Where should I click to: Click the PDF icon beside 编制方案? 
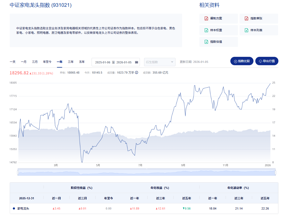(x=206, y=19)
